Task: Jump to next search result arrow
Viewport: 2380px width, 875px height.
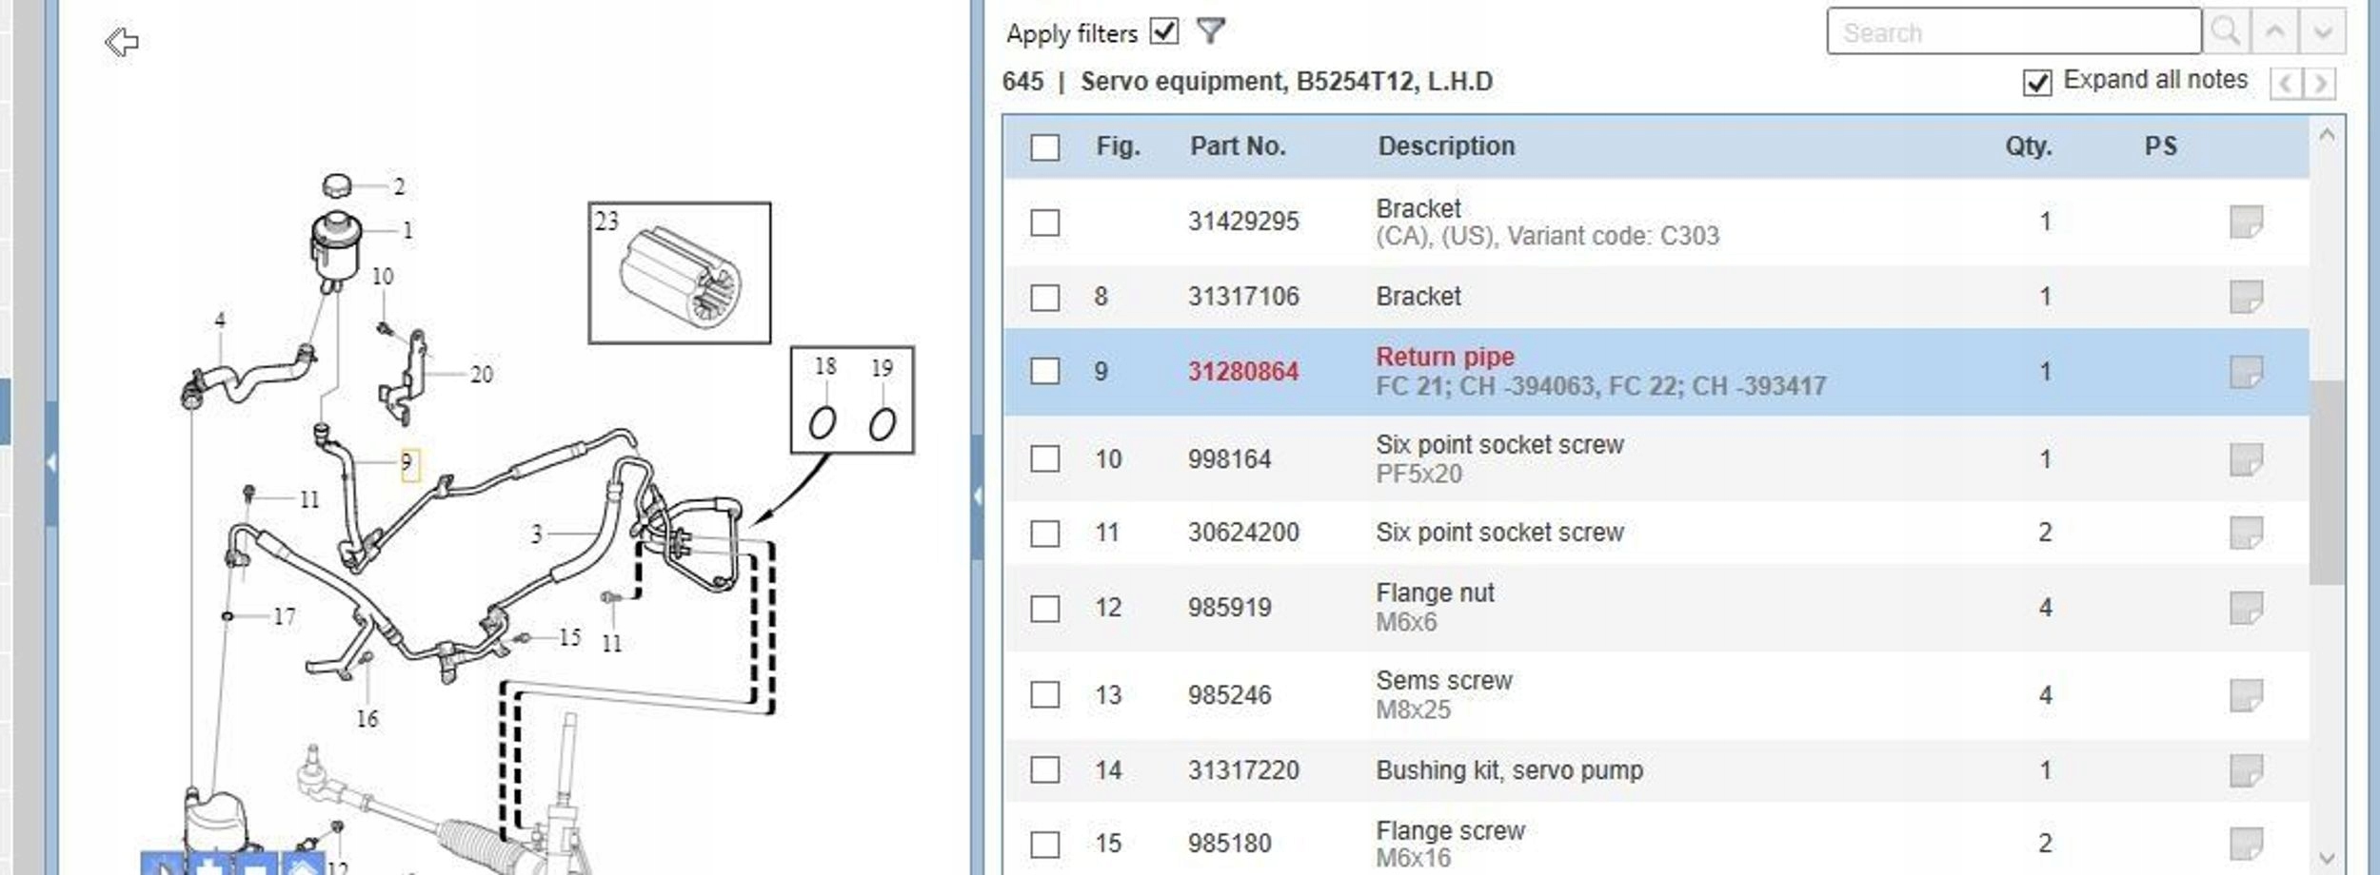Action: coord(2323,31)
